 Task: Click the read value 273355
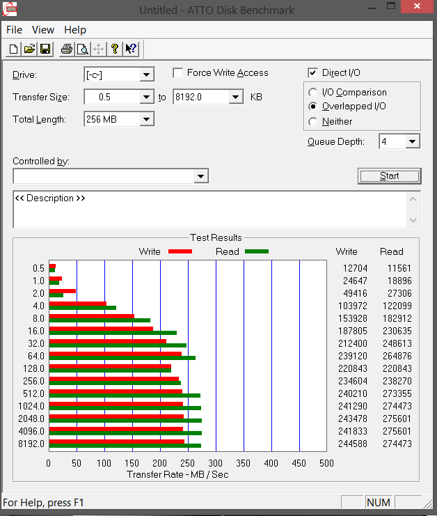397,393
